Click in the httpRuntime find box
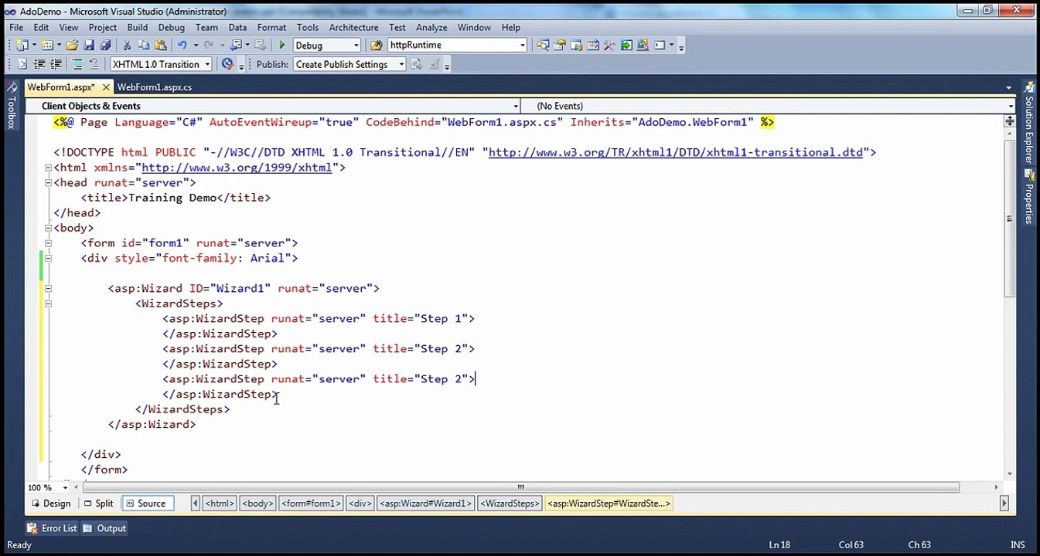1040x556 pixels. (x=452, y=46)
